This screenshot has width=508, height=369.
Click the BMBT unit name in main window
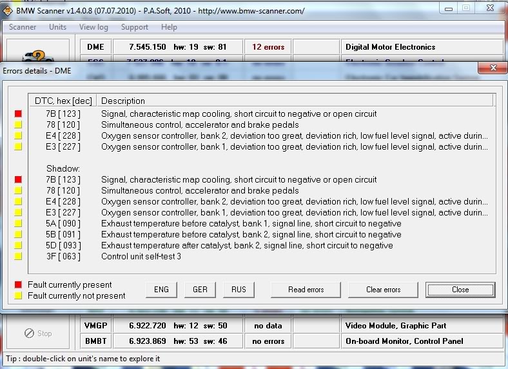point(95,341)
